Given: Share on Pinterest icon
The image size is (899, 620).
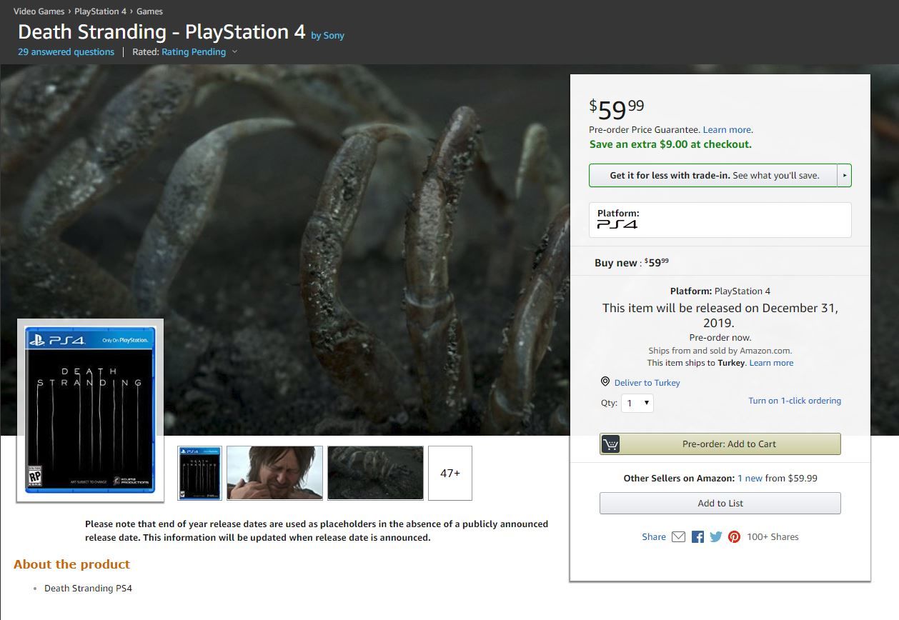Looking at the screenshot, I should 734,537.
